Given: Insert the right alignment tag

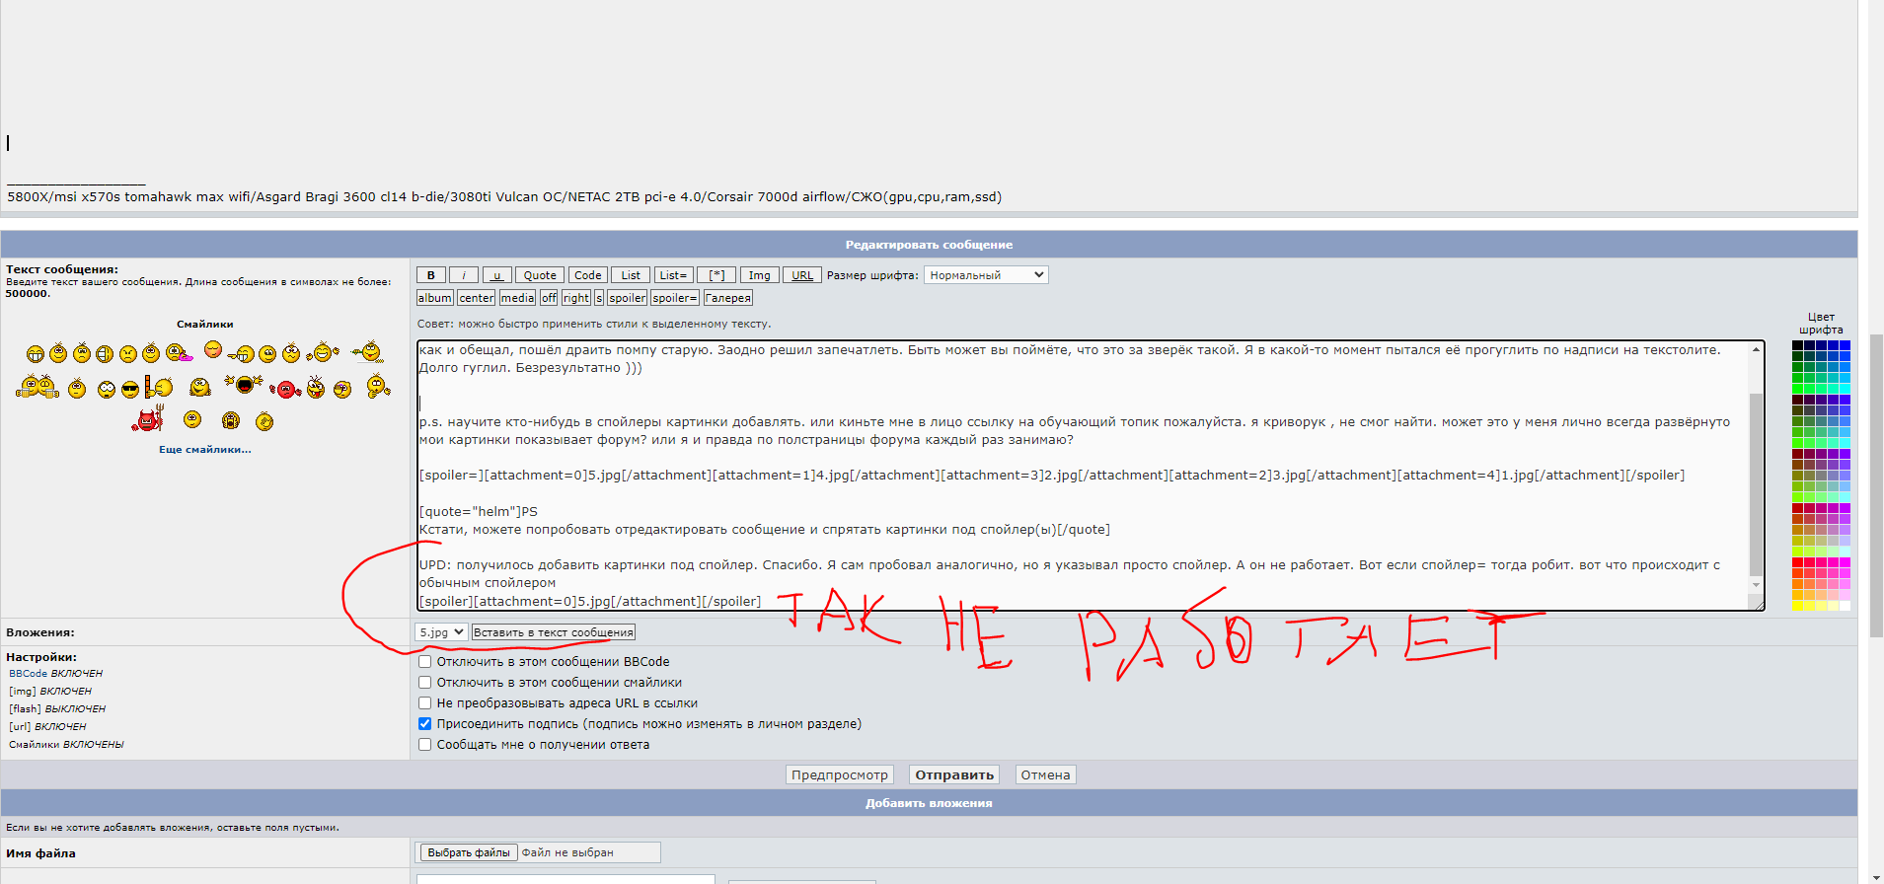Looking at the screenshot, I should 576,298.
